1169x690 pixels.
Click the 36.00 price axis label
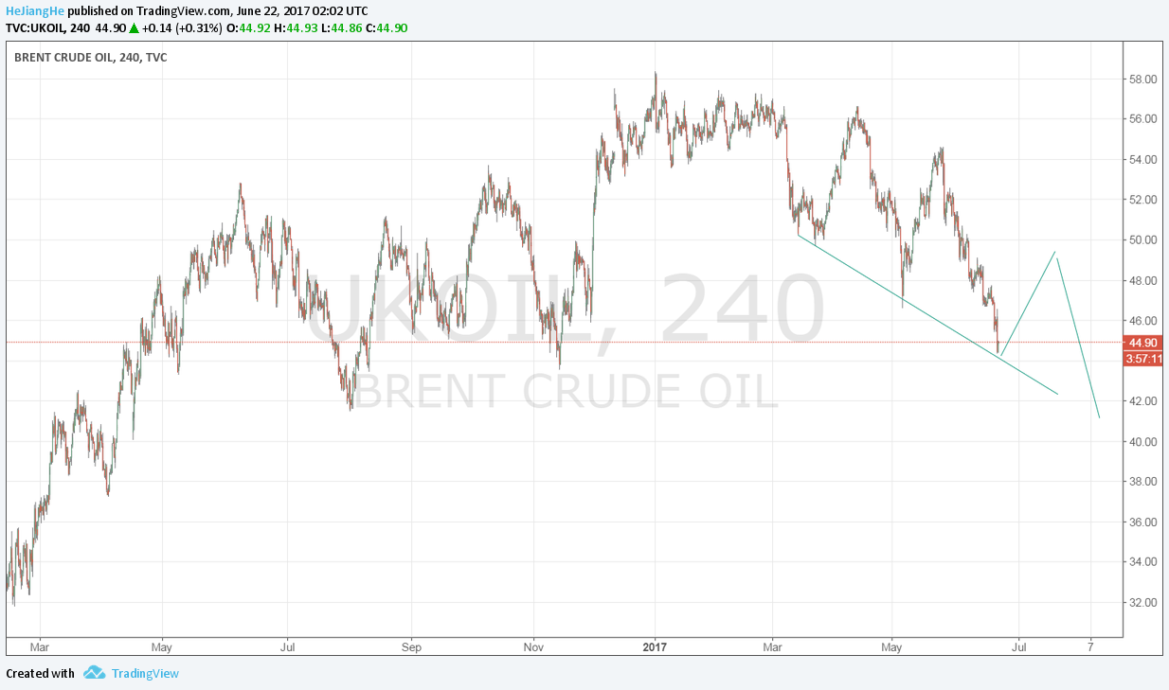(1142, 522)
